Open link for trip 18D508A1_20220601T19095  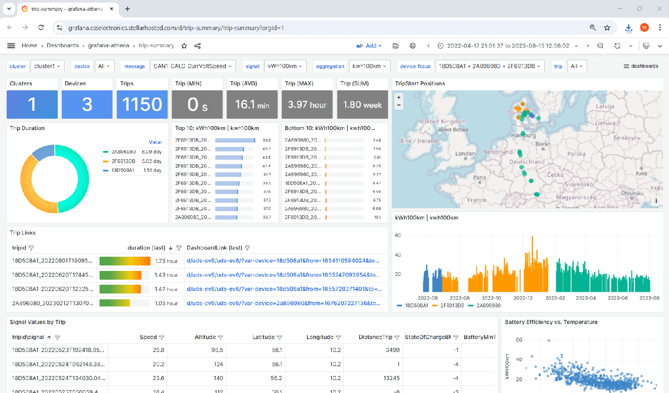coord(283,261)
